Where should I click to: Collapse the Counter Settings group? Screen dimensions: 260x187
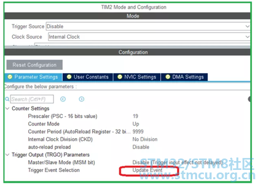click(x=7, y=109)
